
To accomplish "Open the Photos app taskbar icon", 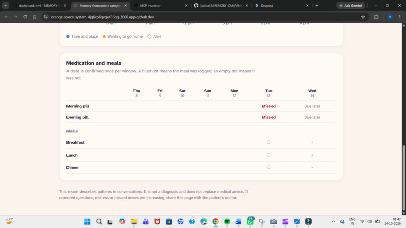I will [297, 222].
